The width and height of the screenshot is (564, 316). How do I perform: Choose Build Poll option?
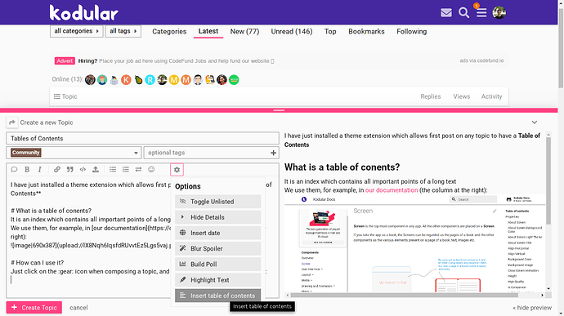click(x=218, y=265)
